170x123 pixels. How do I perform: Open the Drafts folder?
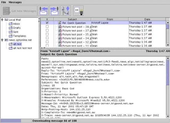point(17,28)
